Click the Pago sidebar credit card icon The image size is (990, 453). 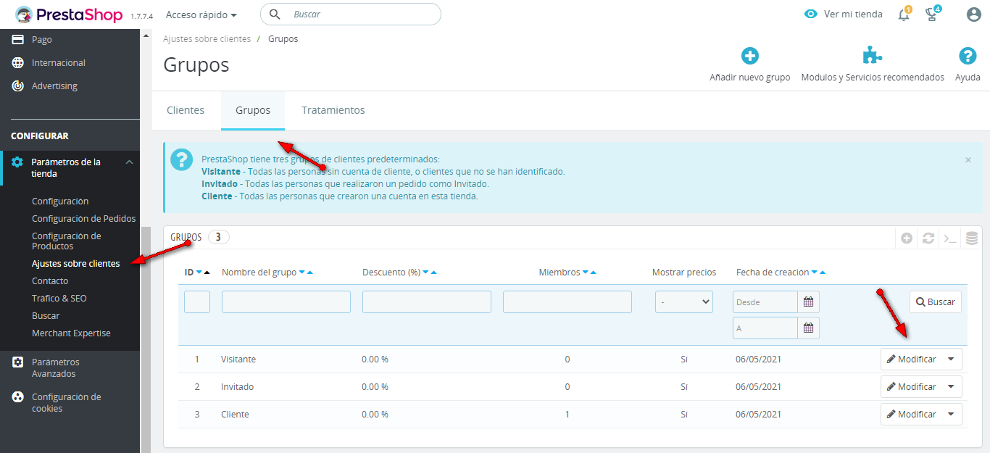(x=18, y=39)
